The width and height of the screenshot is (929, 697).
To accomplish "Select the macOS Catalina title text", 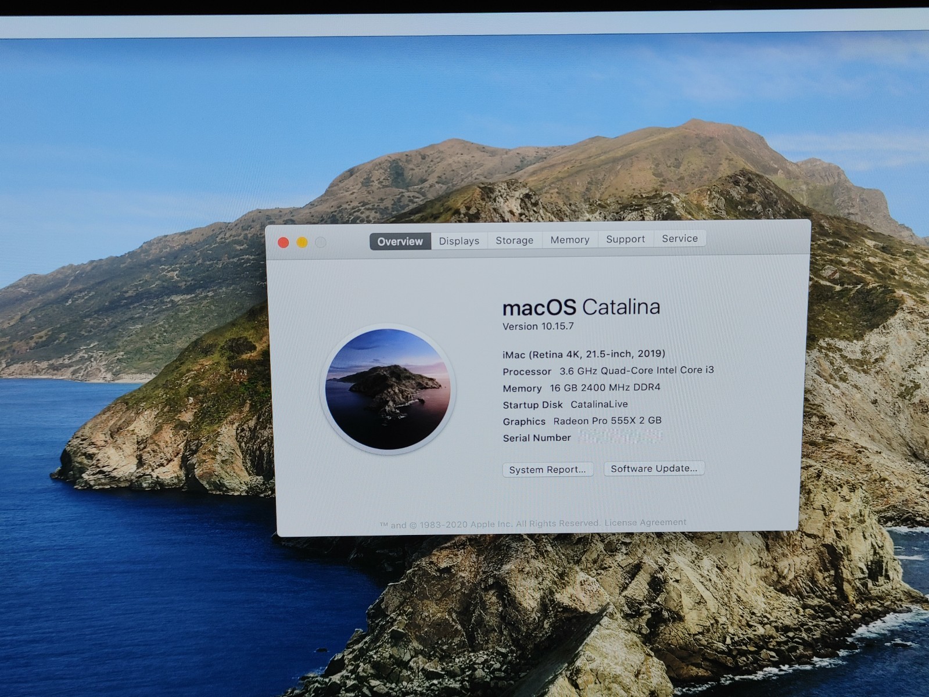I will (x=581, y=307).
